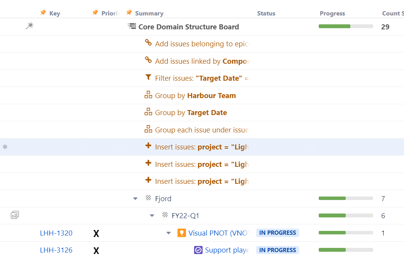
Task: Click the plus icon on highlighted Insert issues row
Action: coord(148,146)
